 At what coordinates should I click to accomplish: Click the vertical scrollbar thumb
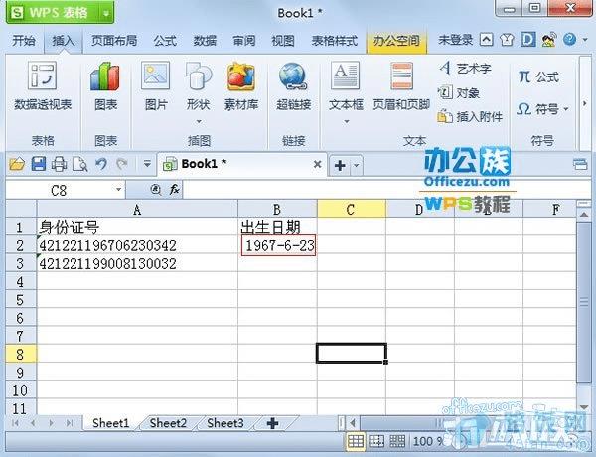[584, 302]
